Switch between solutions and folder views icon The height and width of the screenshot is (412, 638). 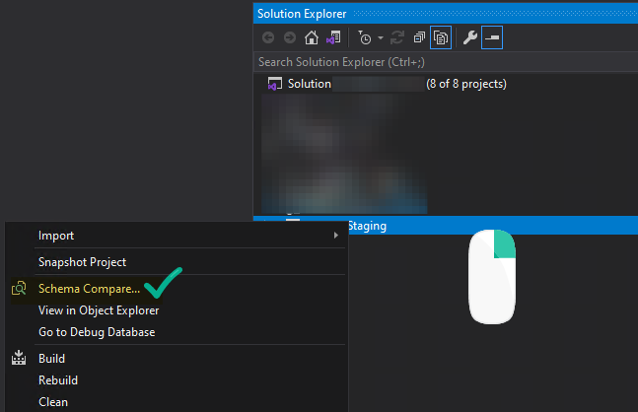[333, 37]
